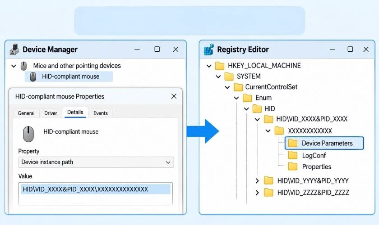Collapse the Enum key chevron
The image size is (379, 225).
pos(236,98)
